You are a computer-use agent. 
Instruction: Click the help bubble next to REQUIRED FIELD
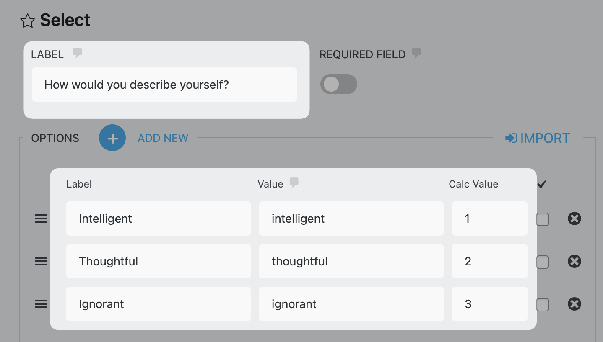click(x=416, y=53)
